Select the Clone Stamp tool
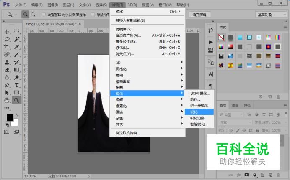 coord(7,62)
